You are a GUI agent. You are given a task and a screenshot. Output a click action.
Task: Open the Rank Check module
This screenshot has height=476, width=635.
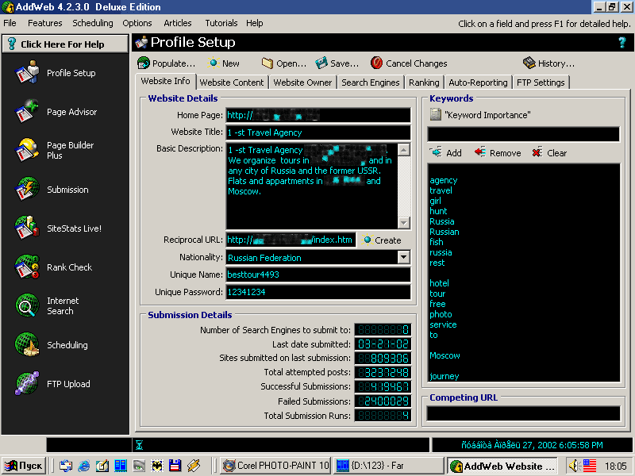[56, 267]
